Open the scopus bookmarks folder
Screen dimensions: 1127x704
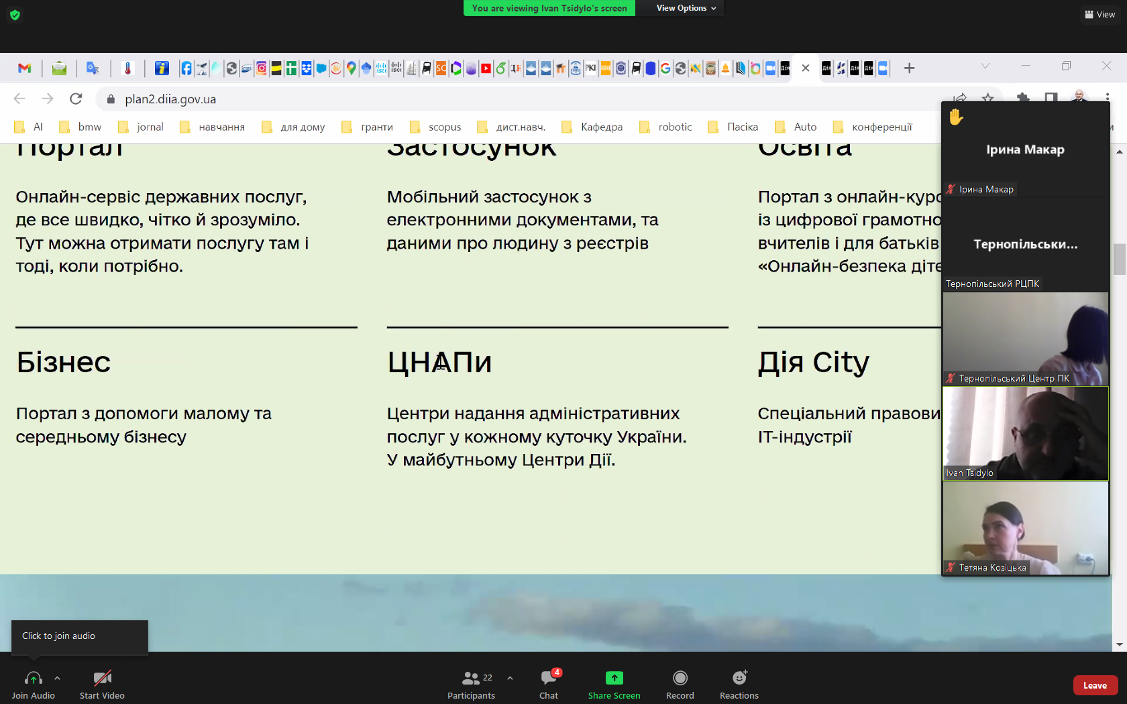pyautogui.click(x=435, y=127)
